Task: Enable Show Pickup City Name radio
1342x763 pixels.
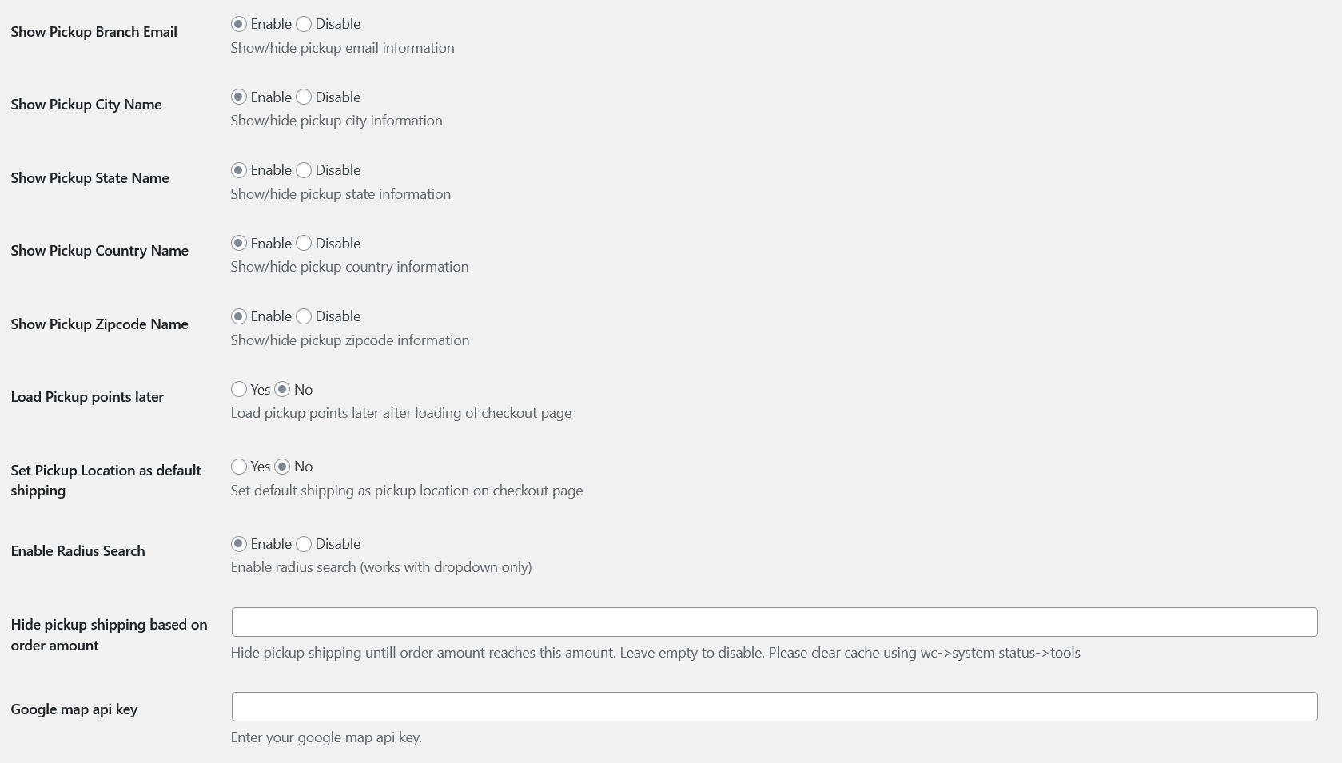Action: (238, 97)
